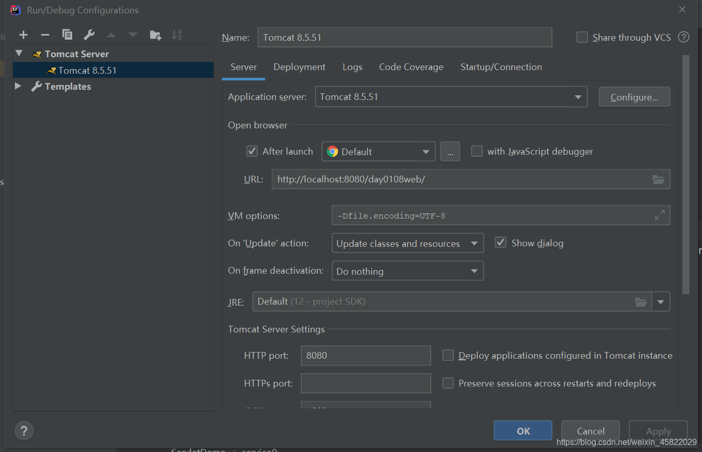Open edit defaults wrench icon
Image resolution: width=702 pixels, height=452 pixels.
tap(89, 35)
